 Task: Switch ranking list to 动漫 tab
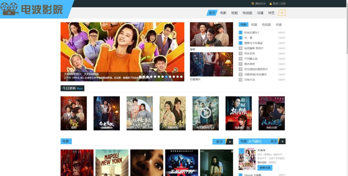click(279, 25)
